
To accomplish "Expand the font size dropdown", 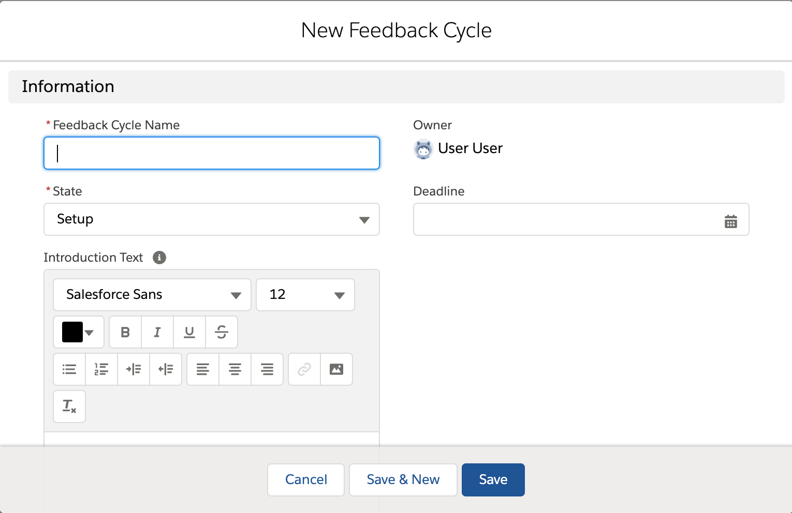I will (305, 295).
